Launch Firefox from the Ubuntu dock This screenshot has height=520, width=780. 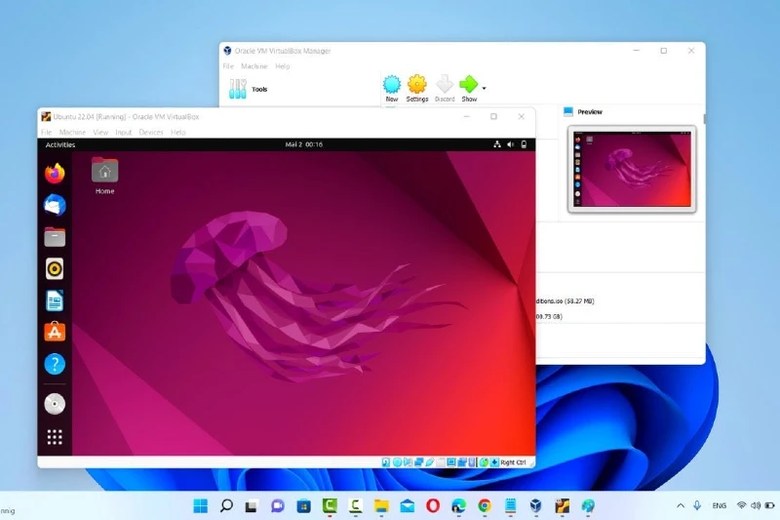[55, 174]
